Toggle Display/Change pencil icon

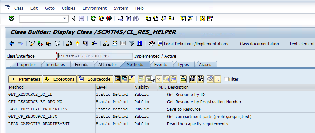[x=32, y=44]
